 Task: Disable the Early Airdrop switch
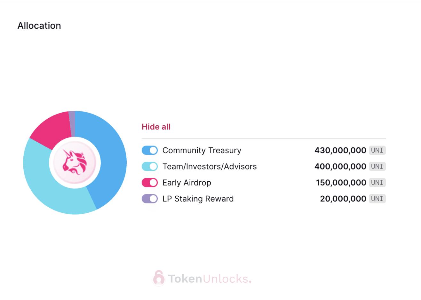tap(150, 183)
